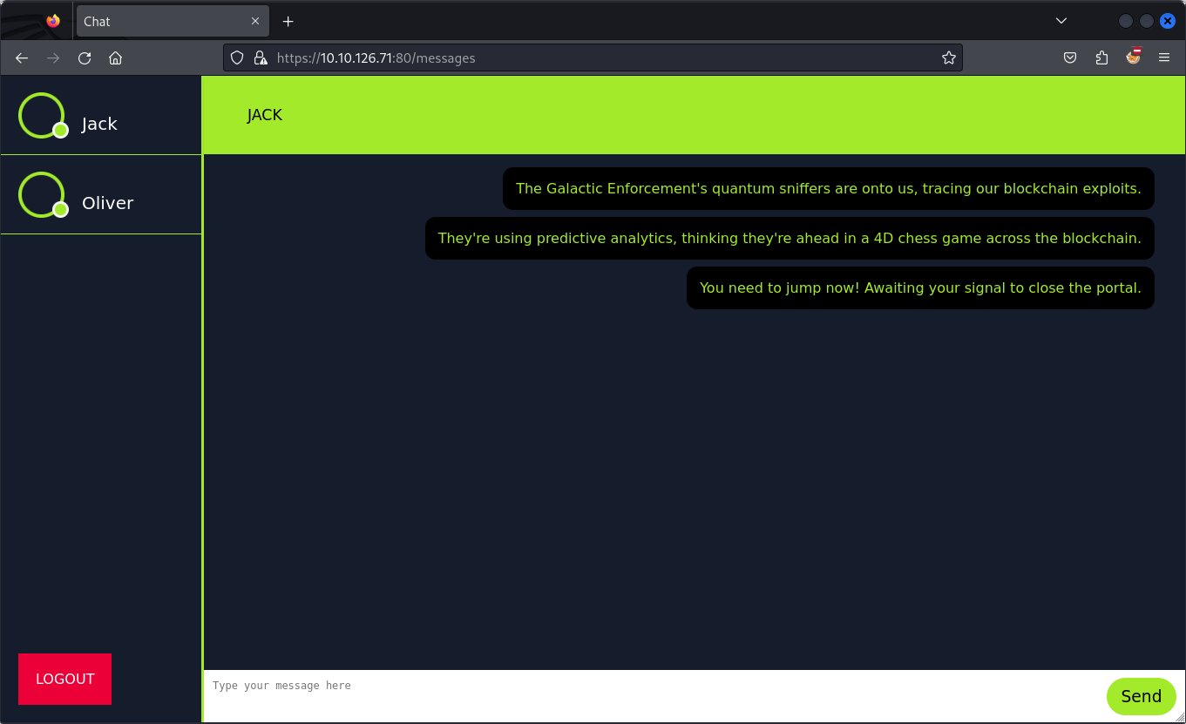Open the Firefox hamburger application menu
The image size is (1186, 724).
(1164, 58)
